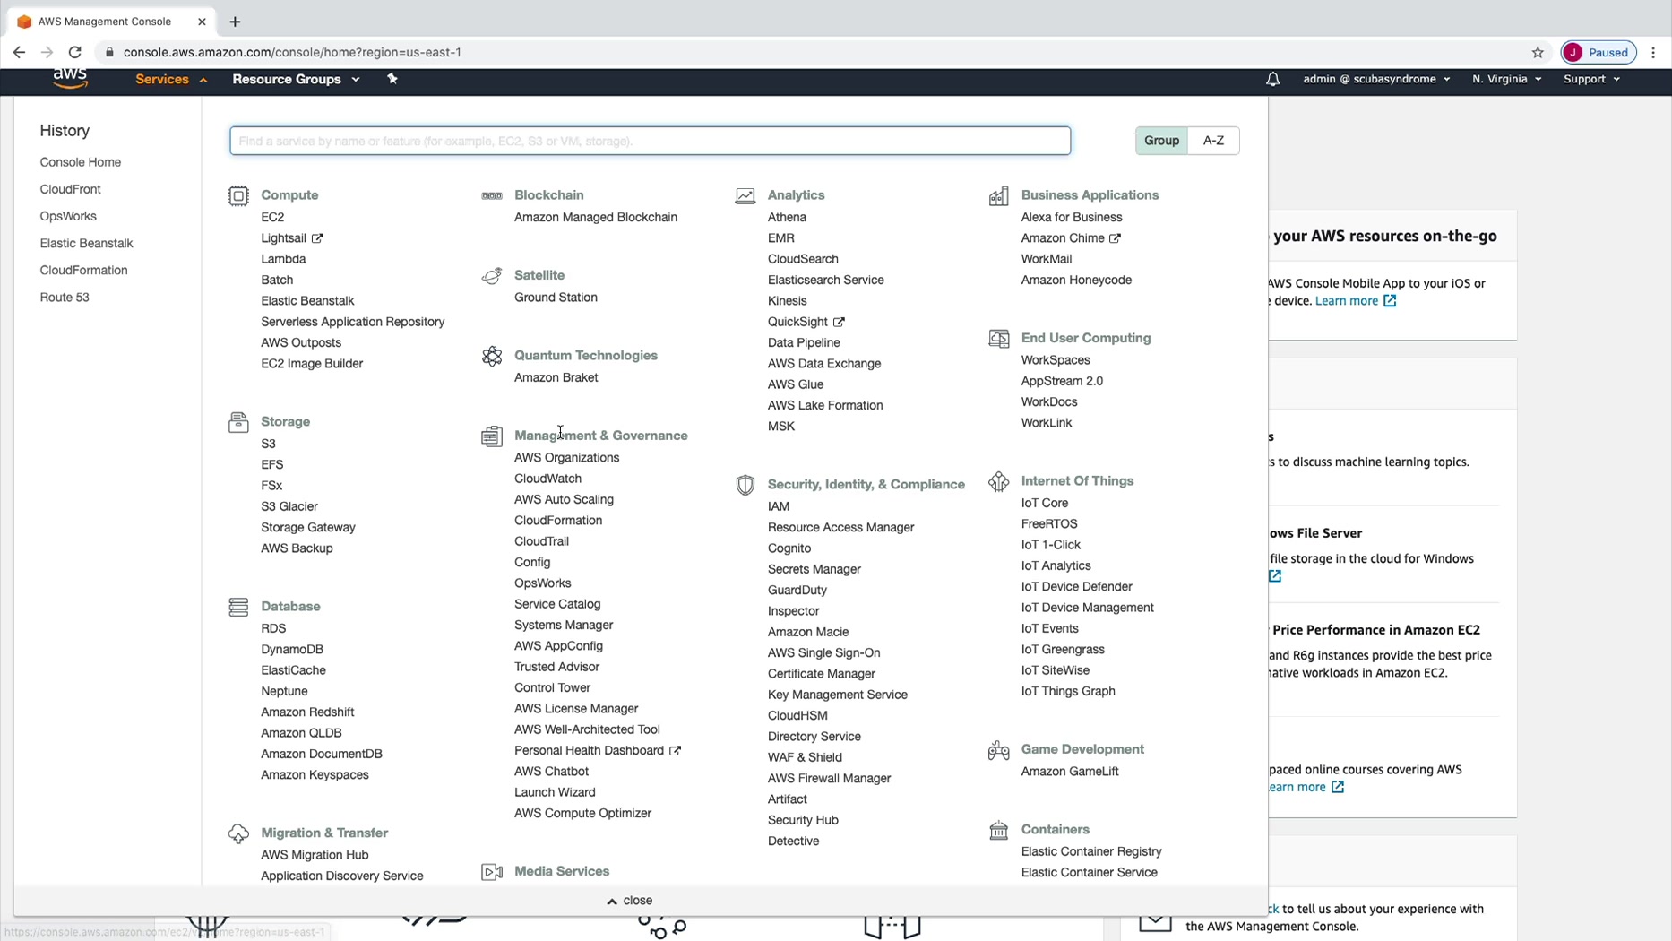Switch service list to A-Z view
The height and width of the screenshot is (941, 1672).
pyautogui.click(x=1213, y=141)
